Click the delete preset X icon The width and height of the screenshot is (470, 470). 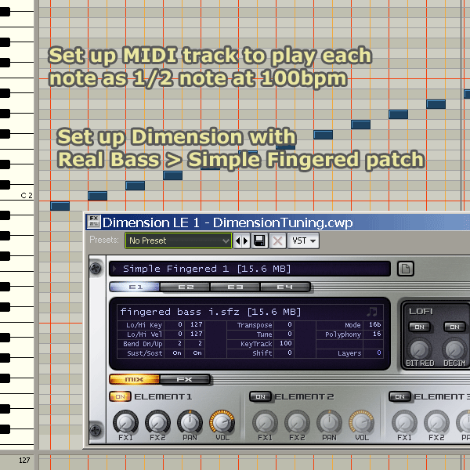pyautogui.click(x=277, y=241)
